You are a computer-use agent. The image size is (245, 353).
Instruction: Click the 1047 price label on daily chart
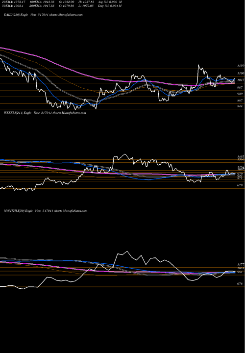coord(241,80)
